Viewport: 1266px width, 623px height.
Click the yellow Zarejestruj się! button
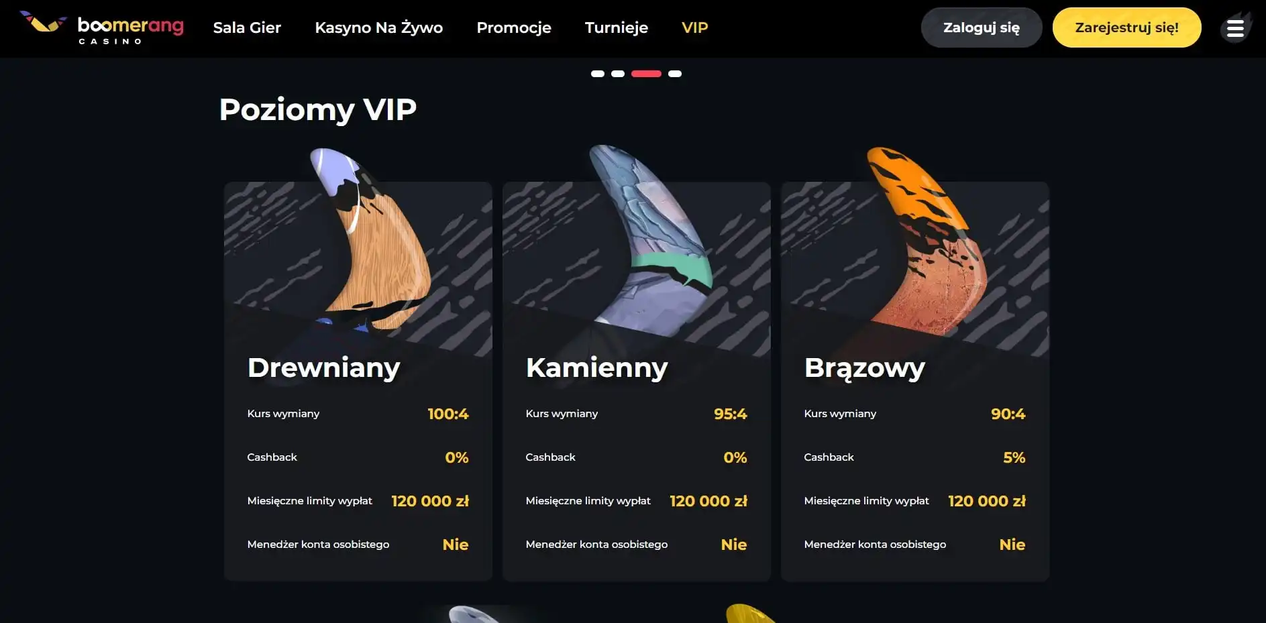click(x=1127, y=27)
